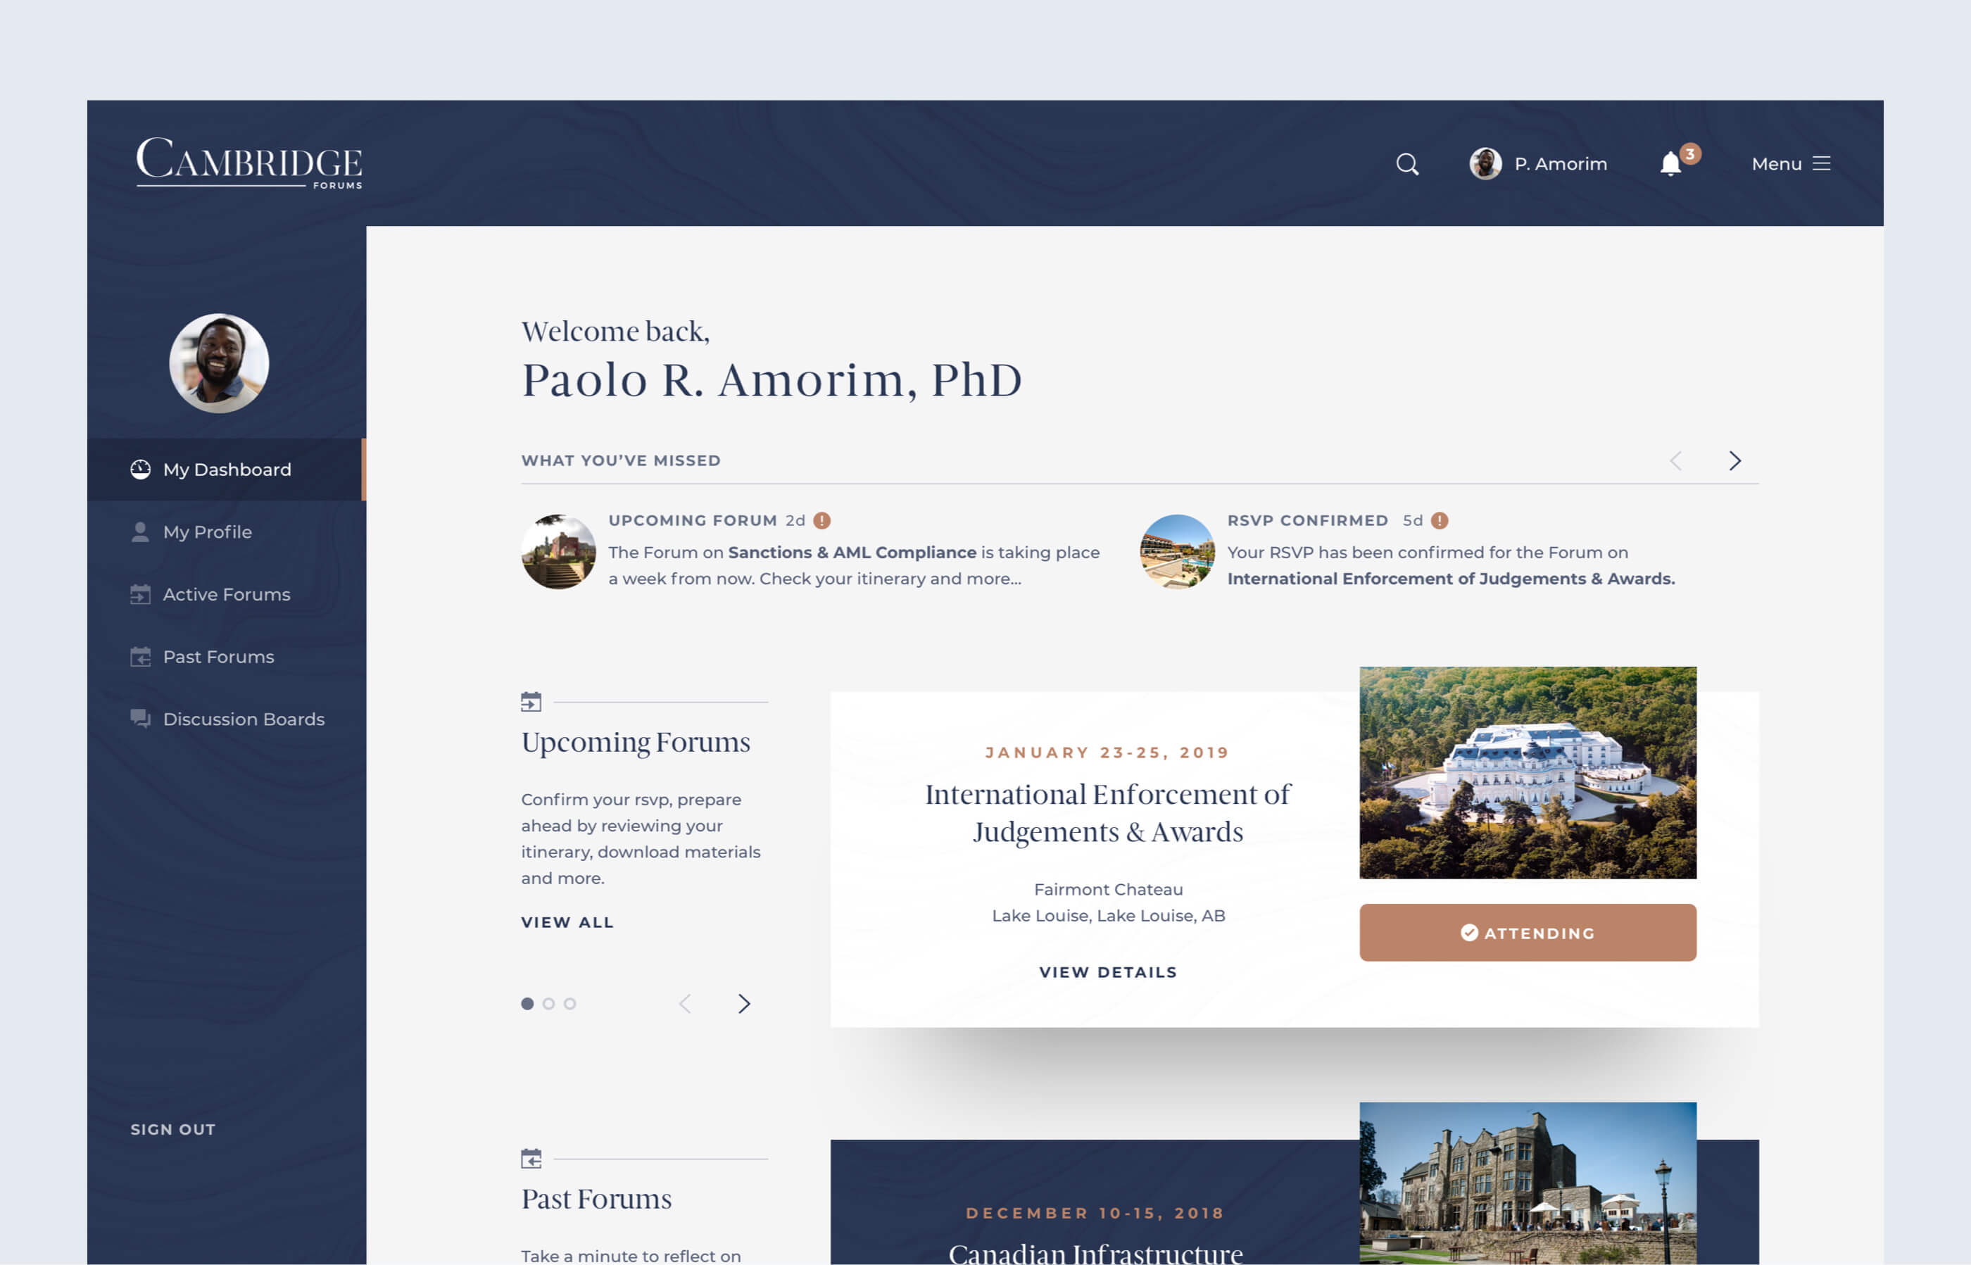Click Sign Out in the sidebar
Image resolution: width=1971 pixels, height=1265 pixels.
pos(173,1129)
